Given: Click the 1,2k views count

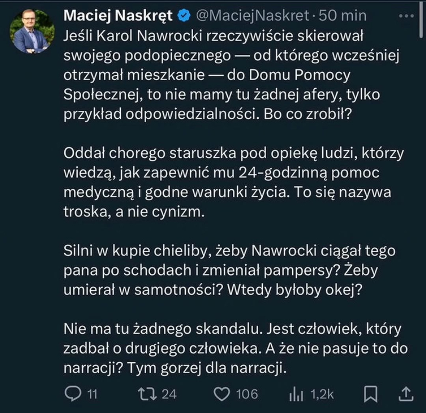Looking at the screenshot, I should click(x=322, y=394).
